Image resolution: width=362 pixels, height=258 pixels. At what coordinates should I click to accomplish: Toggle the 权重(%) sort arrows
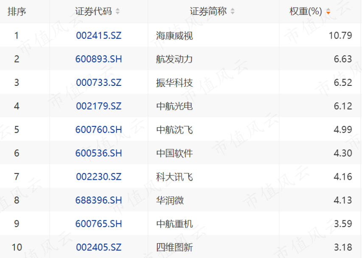pos(328,11)
